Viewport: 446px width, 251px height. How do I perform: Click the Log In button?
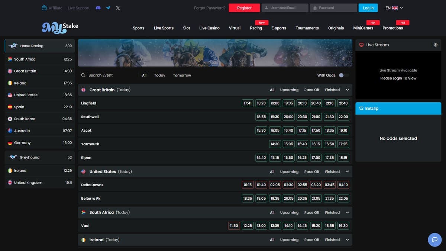coord(368,8)
